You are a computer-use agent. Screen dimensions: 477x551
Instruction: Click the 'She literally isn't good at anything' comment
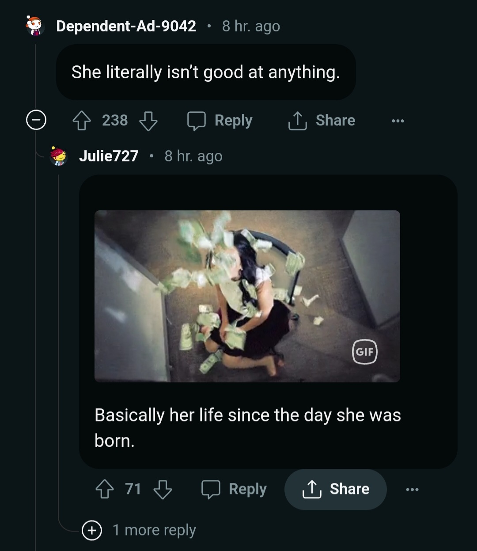[x=205, y=72]
